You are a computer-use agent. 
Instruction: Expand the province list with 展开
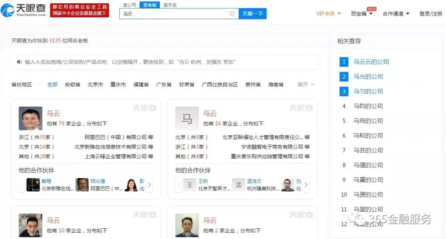[x=306, y=84]
